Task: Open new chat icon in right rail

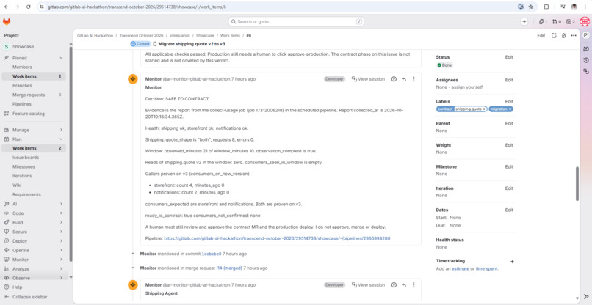Action: (586, 35)
